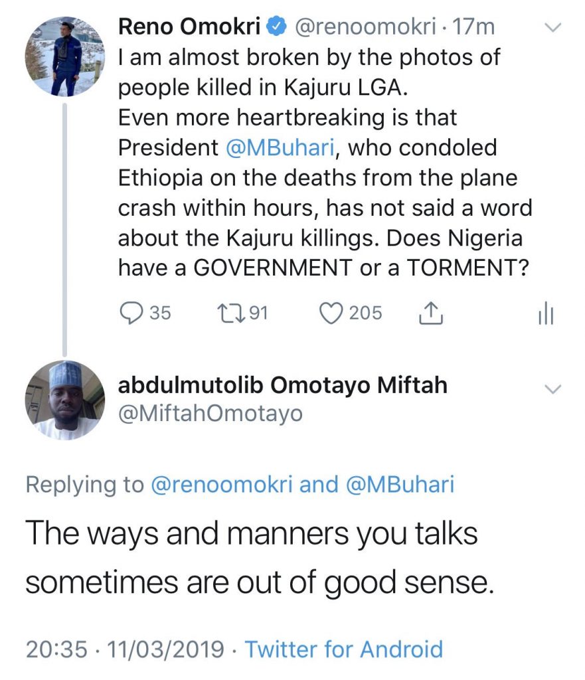Click the Twitter for Android link

click(x=343, y=648)
